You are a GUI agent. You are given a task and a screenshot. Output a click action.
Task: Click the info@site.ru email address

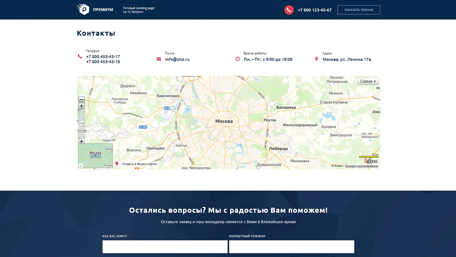[x=177, y=59]
